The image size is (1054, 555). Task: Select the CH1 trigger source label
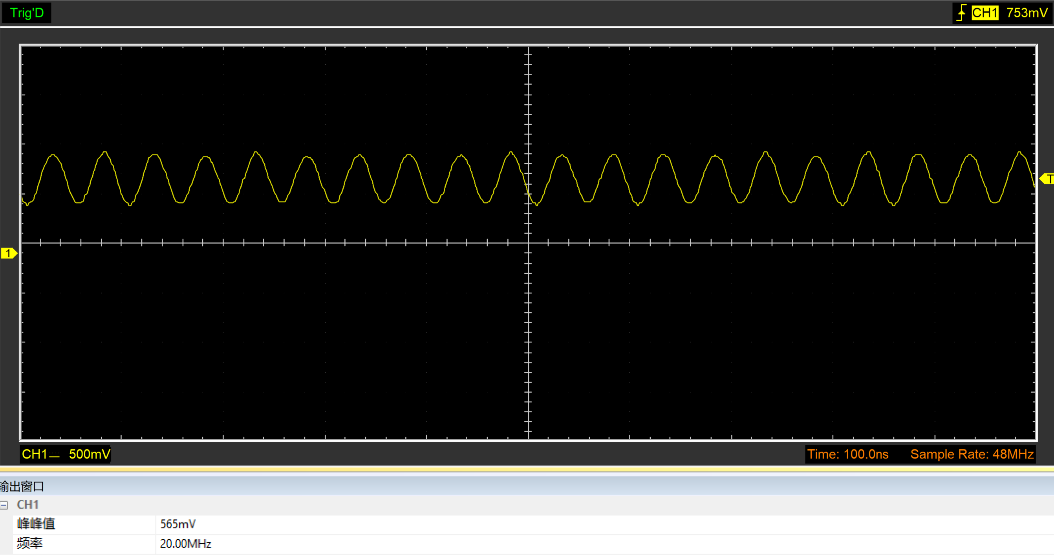coord(985,13)
